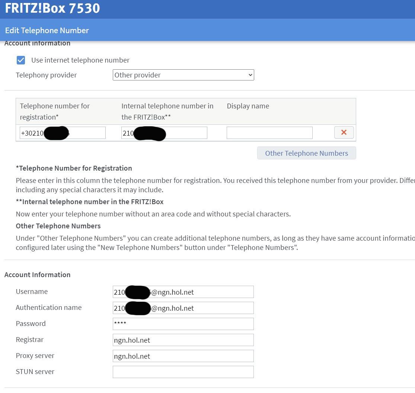415x393 pixels.
Task: Open the Telephony provider dropdown
Action: 183,75
